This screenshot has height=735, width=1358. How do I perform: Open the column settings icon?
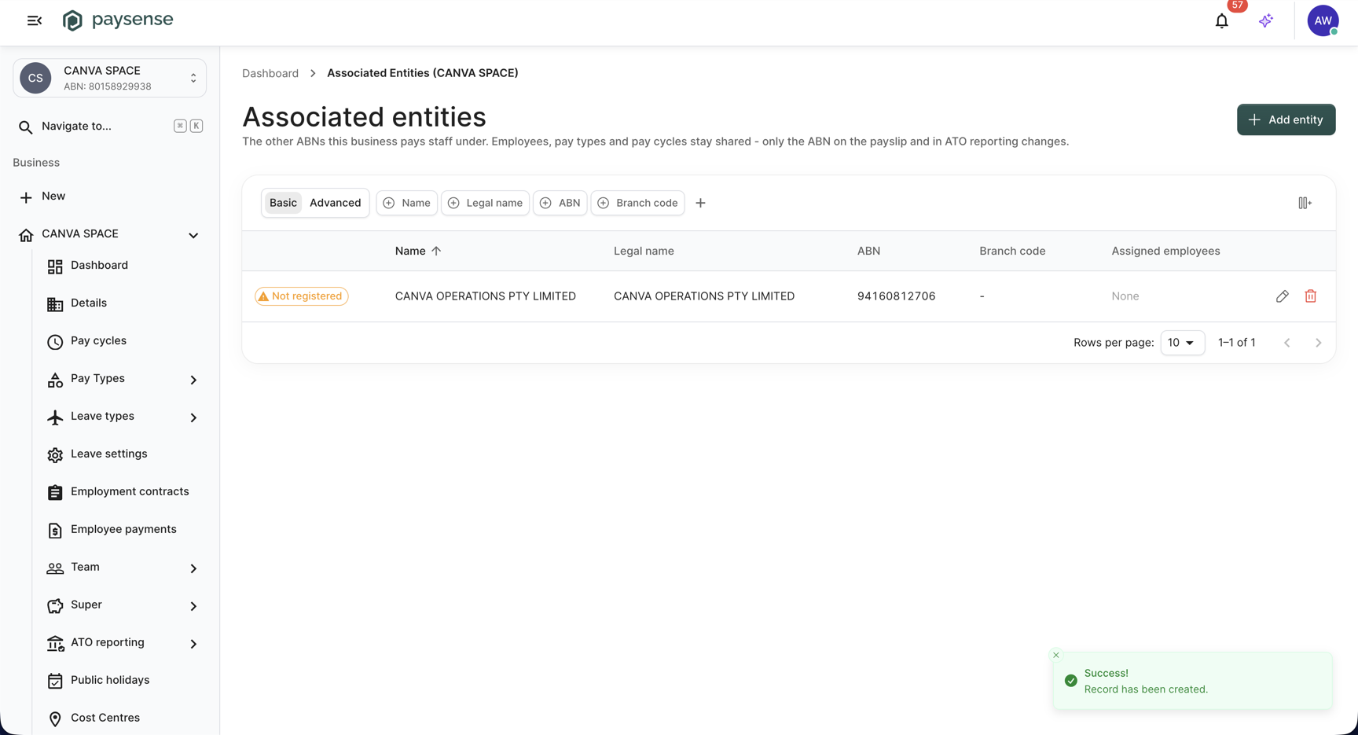tap(1305, 203)
